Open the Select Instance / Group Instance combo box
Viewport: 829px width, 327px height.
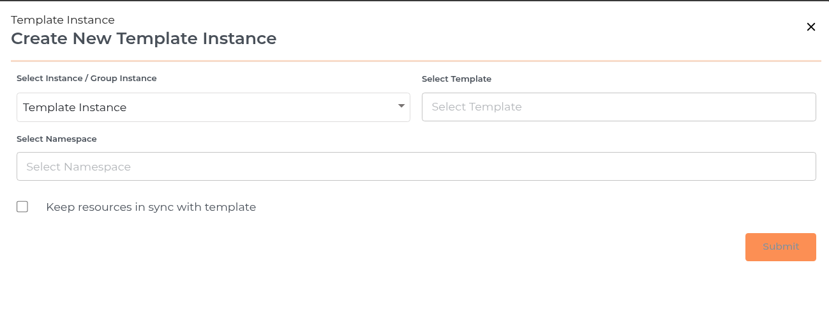click(213, 107)
